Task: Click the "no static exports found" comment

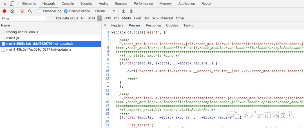Action: click(x=149, y=56)
